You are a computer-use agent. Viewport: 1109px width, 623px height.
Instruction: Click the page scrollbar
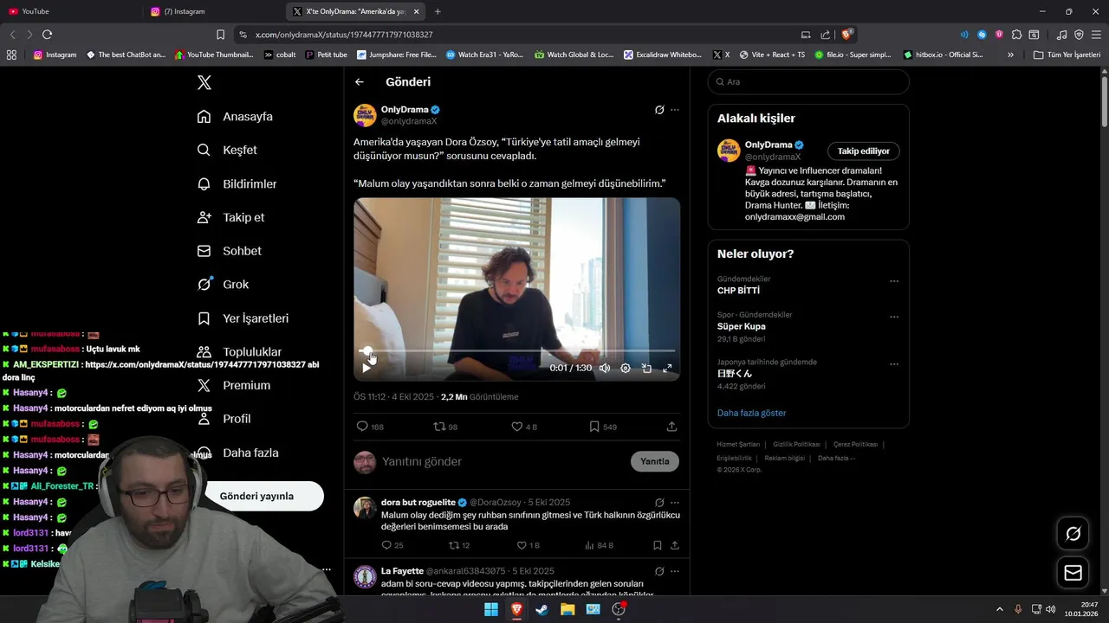(x=1104, y=104)
